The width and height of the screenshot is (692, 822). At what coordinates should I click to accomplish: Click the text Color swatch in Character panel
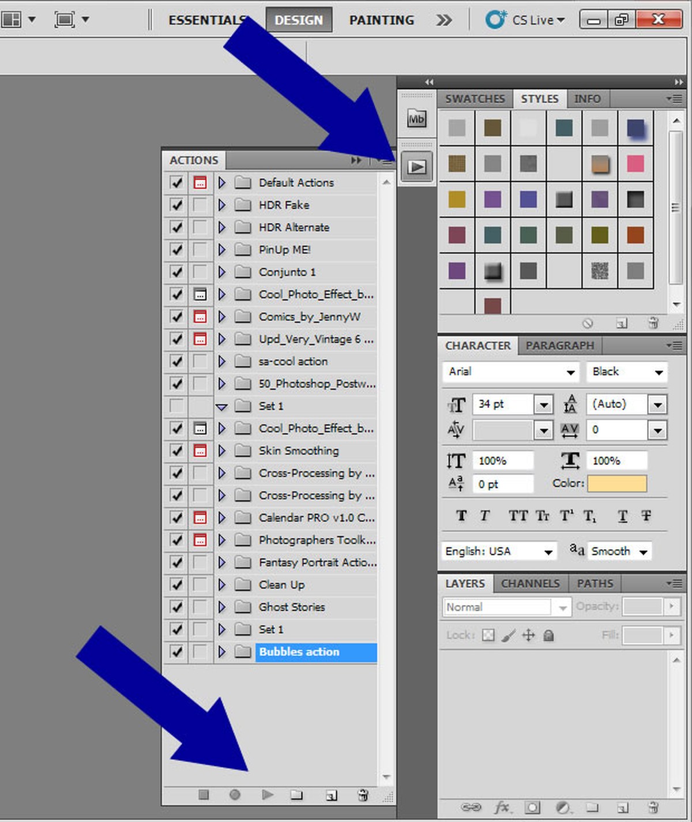pos(616,483)
